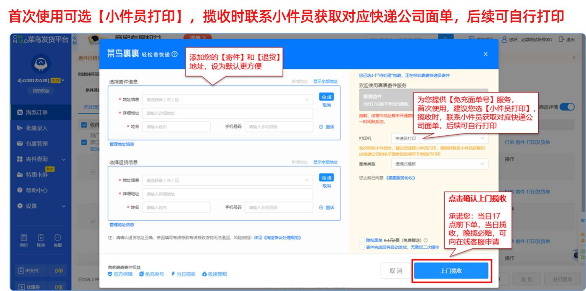Viewport: 586px width, 291px height.
Task: Open 淘宝争议处理规范 link
Action: coord(282,238)
